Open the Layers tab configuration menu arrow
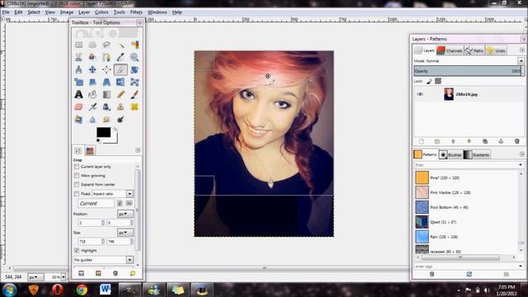This screenshot has height=297, width=528. click(522, 50)
